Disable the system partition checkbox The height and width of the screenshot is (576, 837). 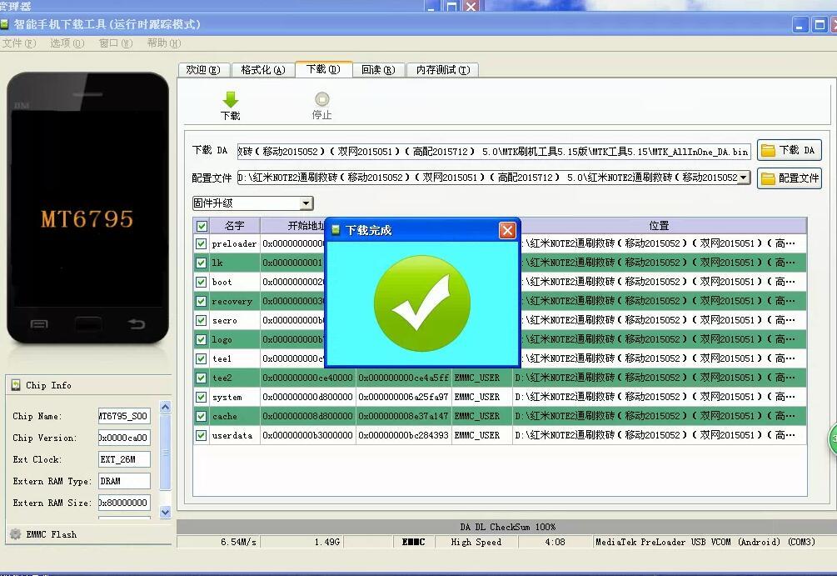201,397
